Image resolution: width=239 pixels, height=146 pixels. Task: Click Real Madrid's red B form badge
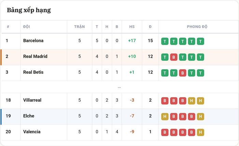pos(173,57)
